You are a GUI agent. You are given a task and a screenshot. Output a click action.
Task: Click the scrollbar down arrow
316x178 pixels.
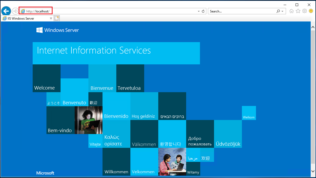313,171
